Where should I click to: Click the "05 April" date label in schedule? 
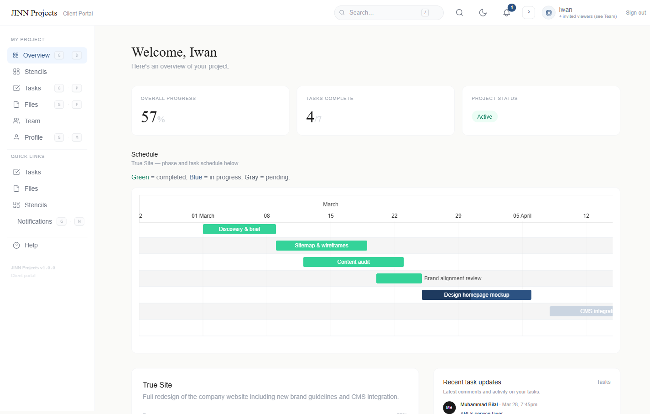522,216
